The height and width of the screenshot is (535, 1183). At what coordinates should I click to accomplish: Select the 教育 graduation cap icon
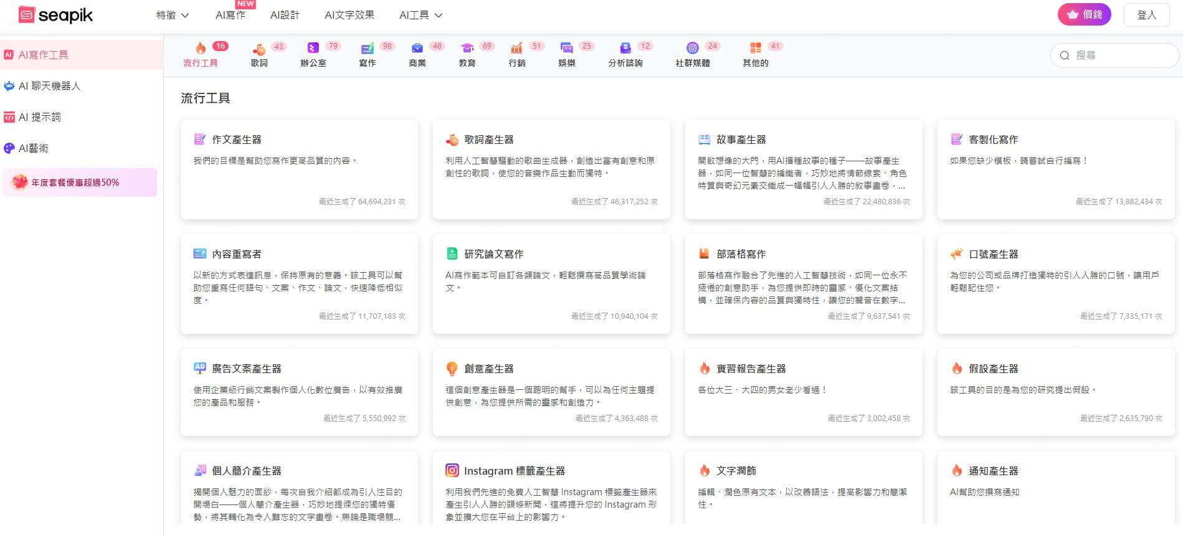click(x=467, y=48)
